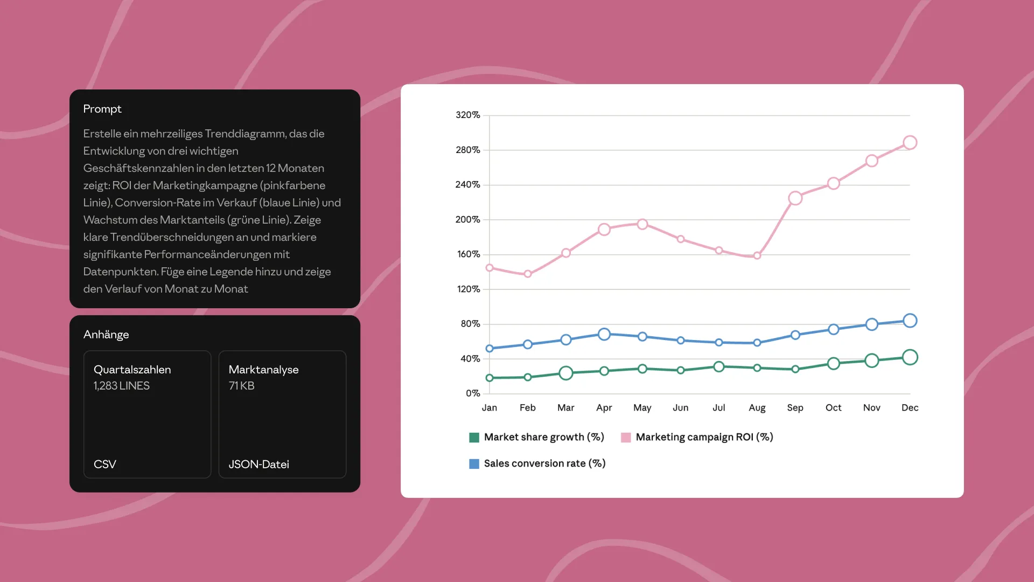Click the May data point on pink line
Viewport: 1034px width, 582px height.
pos(642,224)
